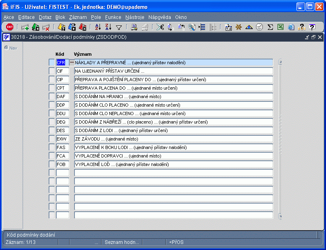Sort descending with the Z-A icon
This screenshot has height=250, width=326.
[x=108, y=27]
